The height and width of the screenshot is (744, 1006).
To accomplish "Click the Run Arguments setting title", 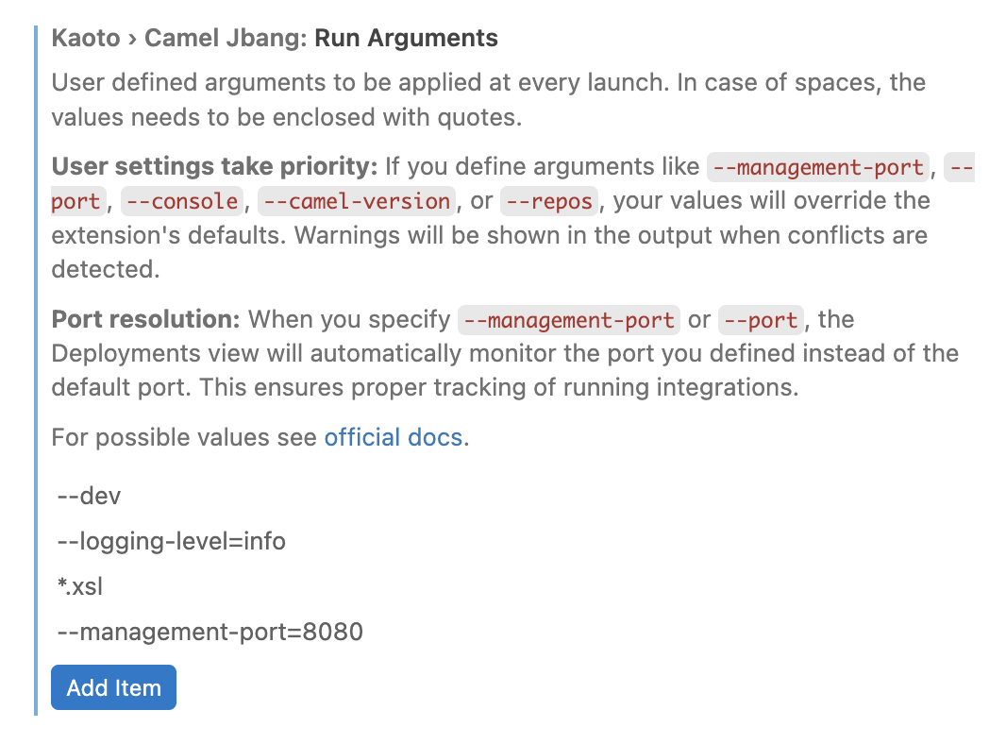I will pyautogui.click(x=406, y=38).
